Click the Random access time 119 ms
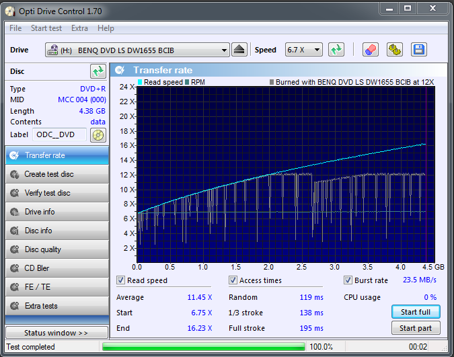 311,297
